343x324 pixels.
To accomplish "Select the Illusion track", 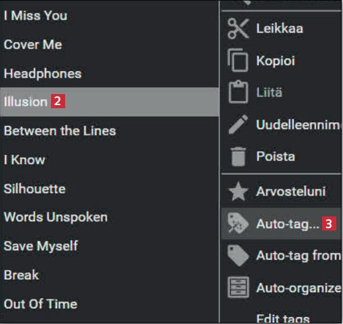I will point(109,101).
